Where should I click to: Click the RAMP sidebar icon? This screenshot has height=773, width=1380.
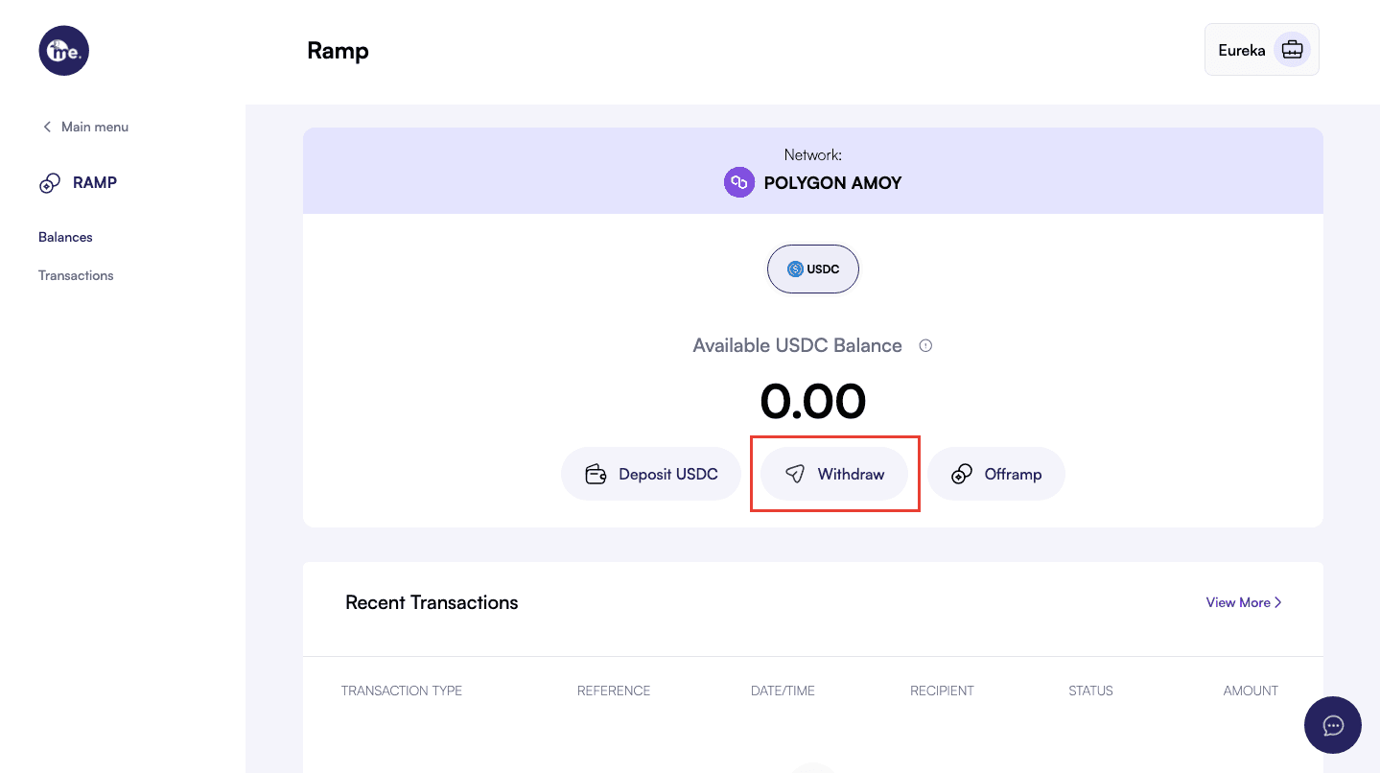pyautogui.click(x=50, y=183)
